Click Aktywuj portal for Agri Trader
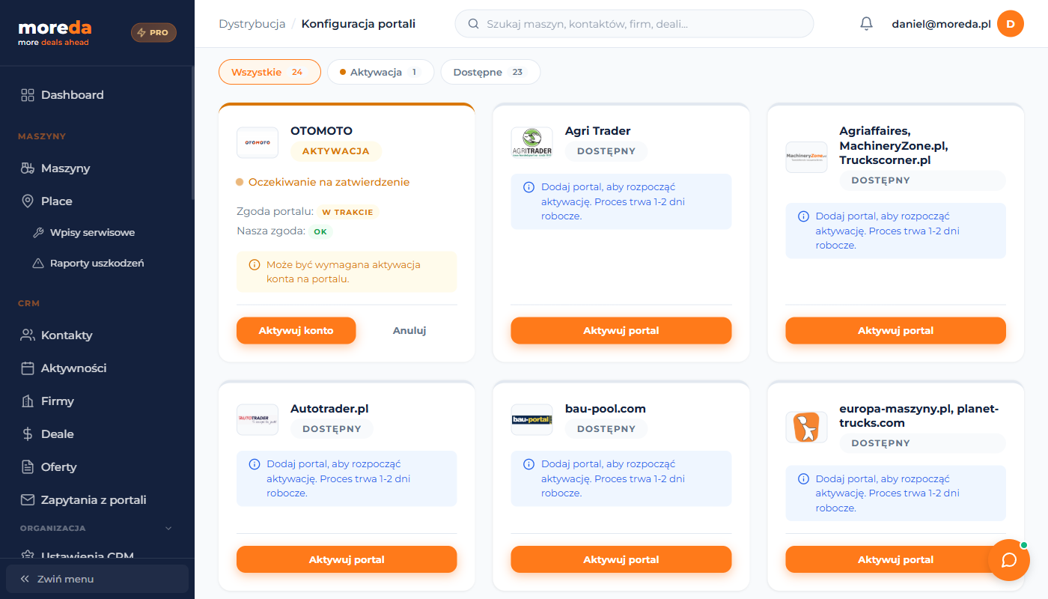1048x599 pixels. click(621, 331)
